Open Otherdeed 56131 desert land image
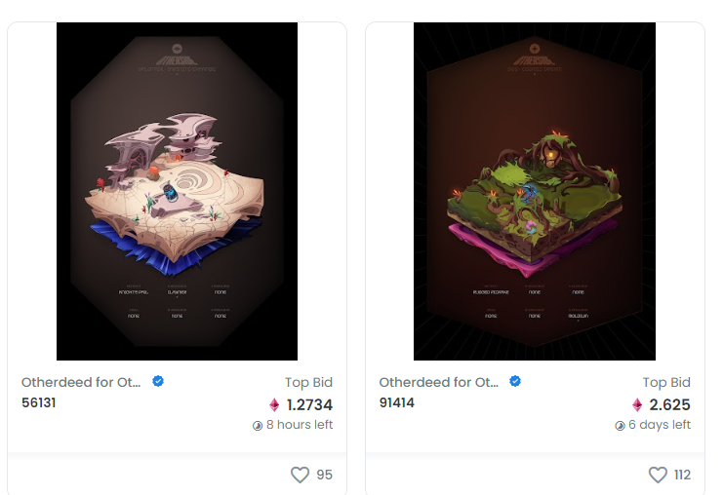 (x=177, y=191)
